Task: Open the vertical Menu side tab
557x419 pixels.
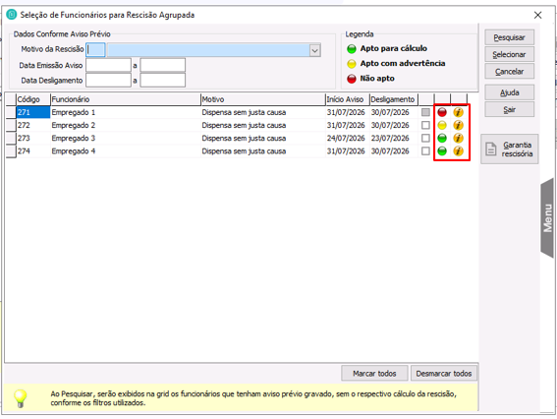Action: point(547,218)
